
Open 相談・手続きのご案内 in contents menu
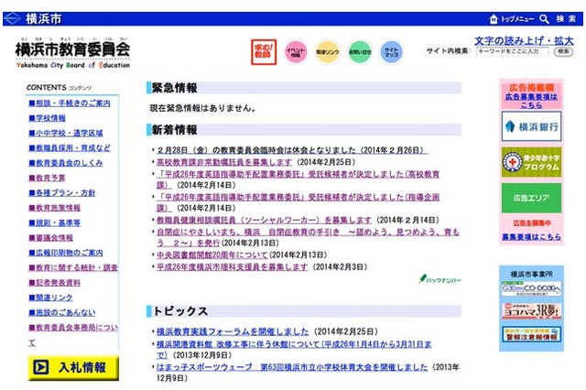(70, 103)
